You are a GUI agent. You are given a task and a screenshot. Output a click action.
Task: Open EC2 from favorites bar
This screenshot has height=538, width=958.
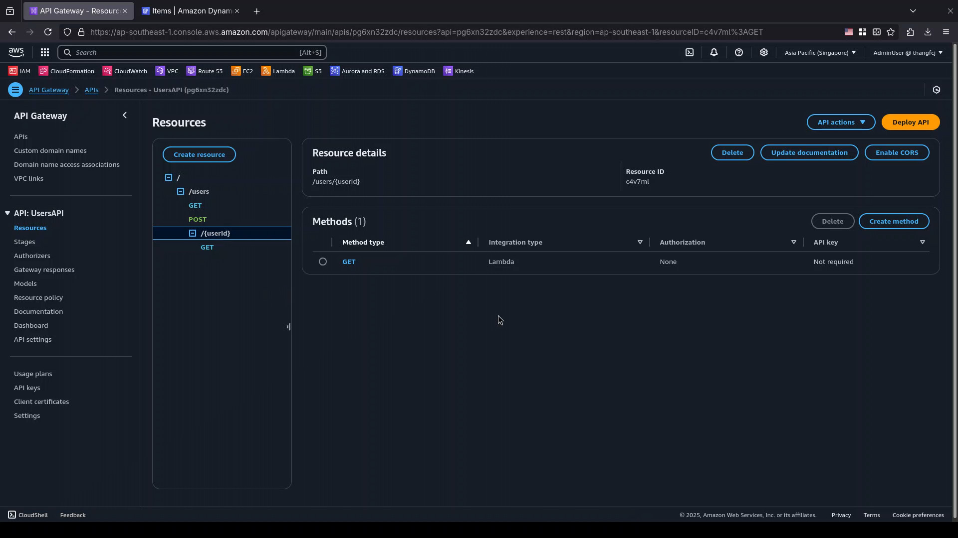[242, 71]
